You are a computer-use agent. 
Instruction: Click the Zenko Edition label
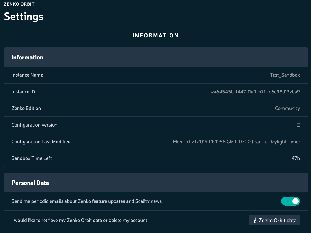(x=26, y=108)
